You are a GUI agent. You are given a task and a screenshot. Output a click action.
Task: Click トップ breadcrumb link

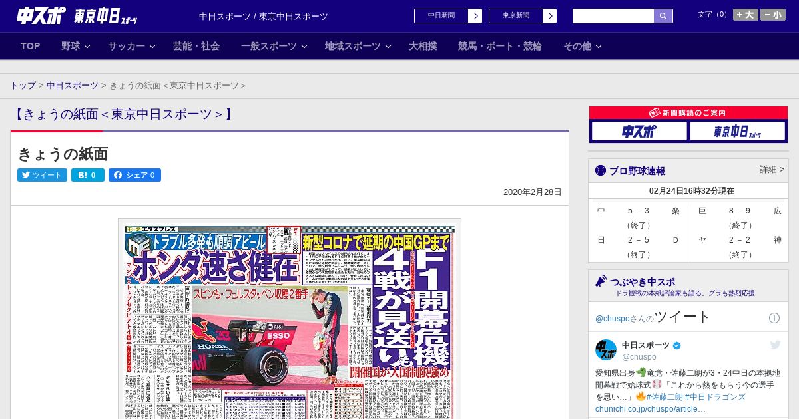coord(23,86)
